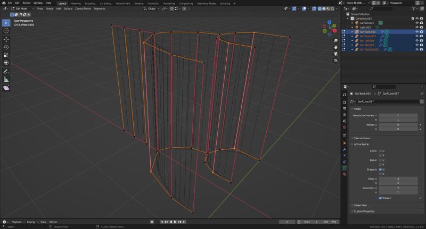The width and height of the screenshot is (426, 229).
Task: Open the Object properties tab
Action: coord(345,143)
